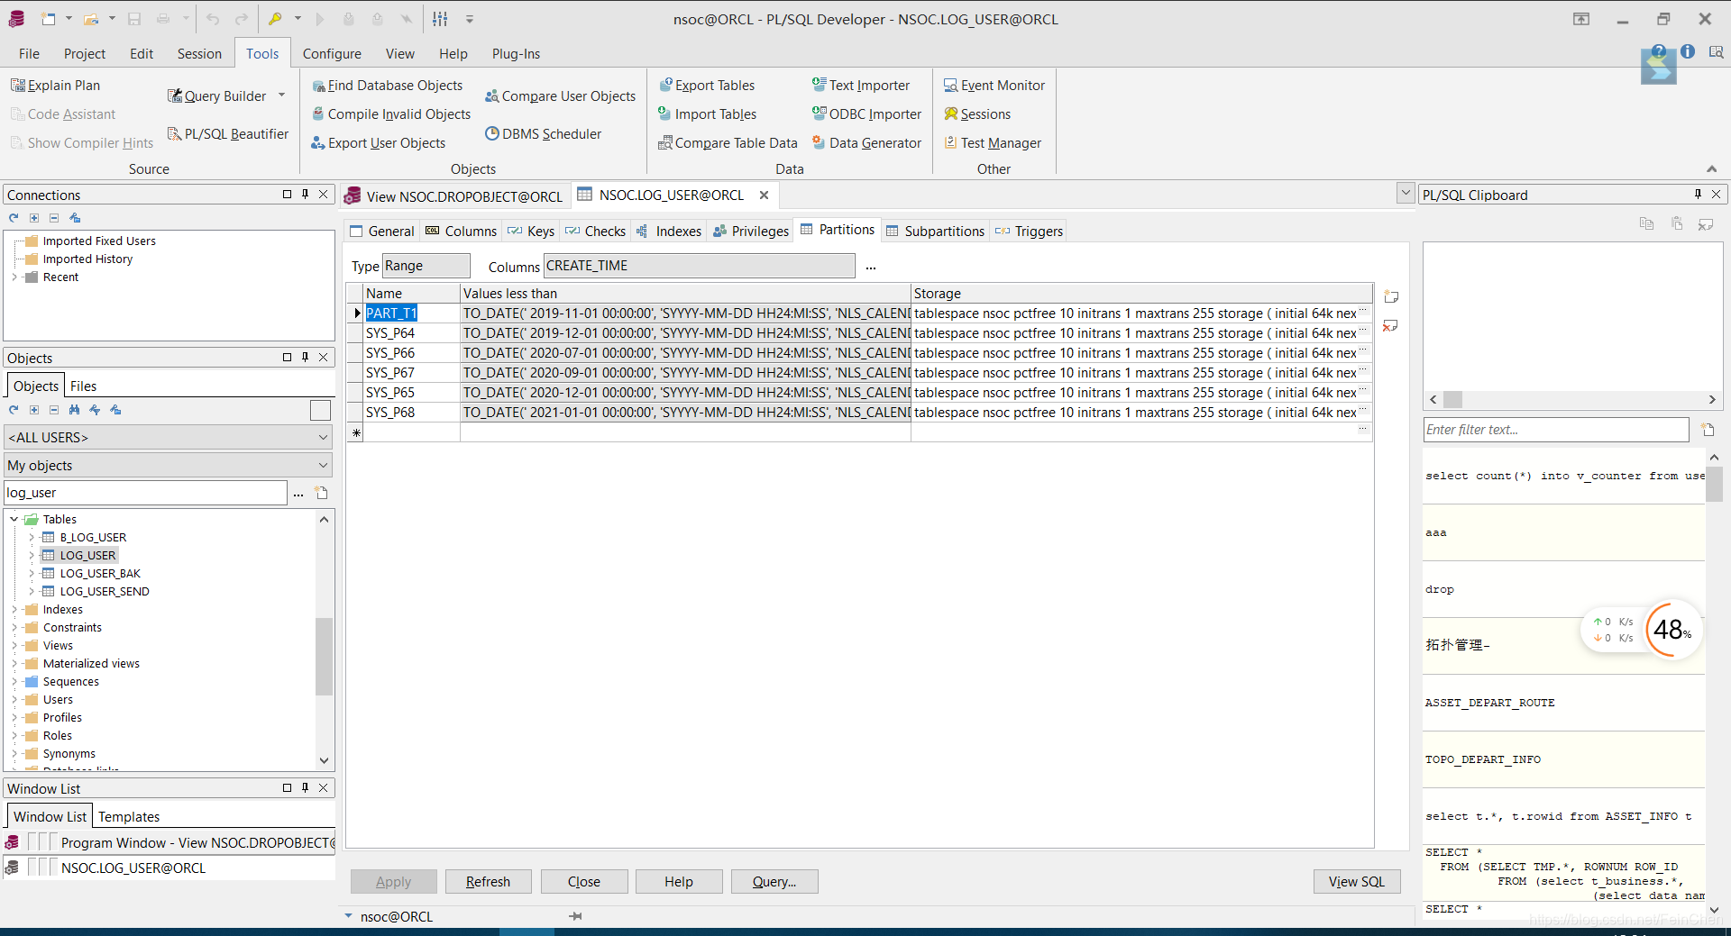1731x936 pixels.
Task: Click ellipsis button next to Columns field
Action: 871,268
